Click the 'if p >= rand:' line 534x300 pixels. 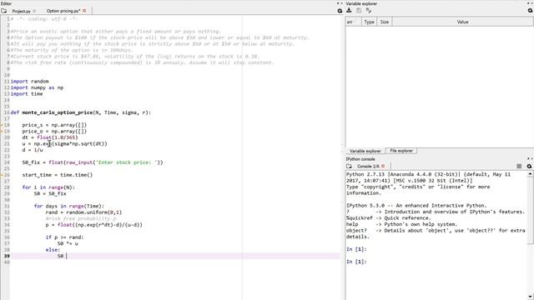point(64,237)
